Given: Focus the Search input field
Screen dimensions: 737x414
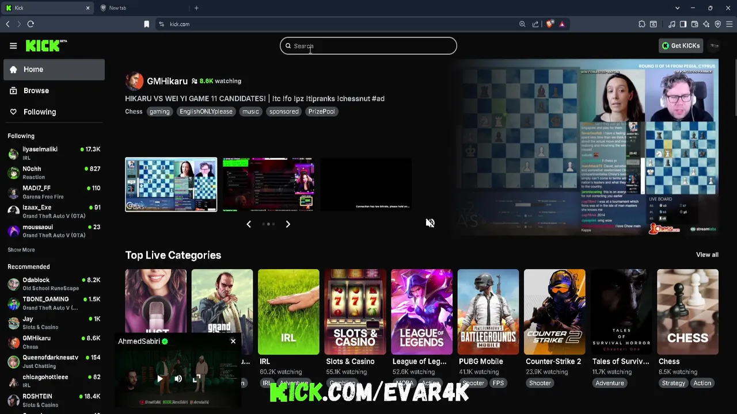Looking at the screenshot, I should [368, 46].
